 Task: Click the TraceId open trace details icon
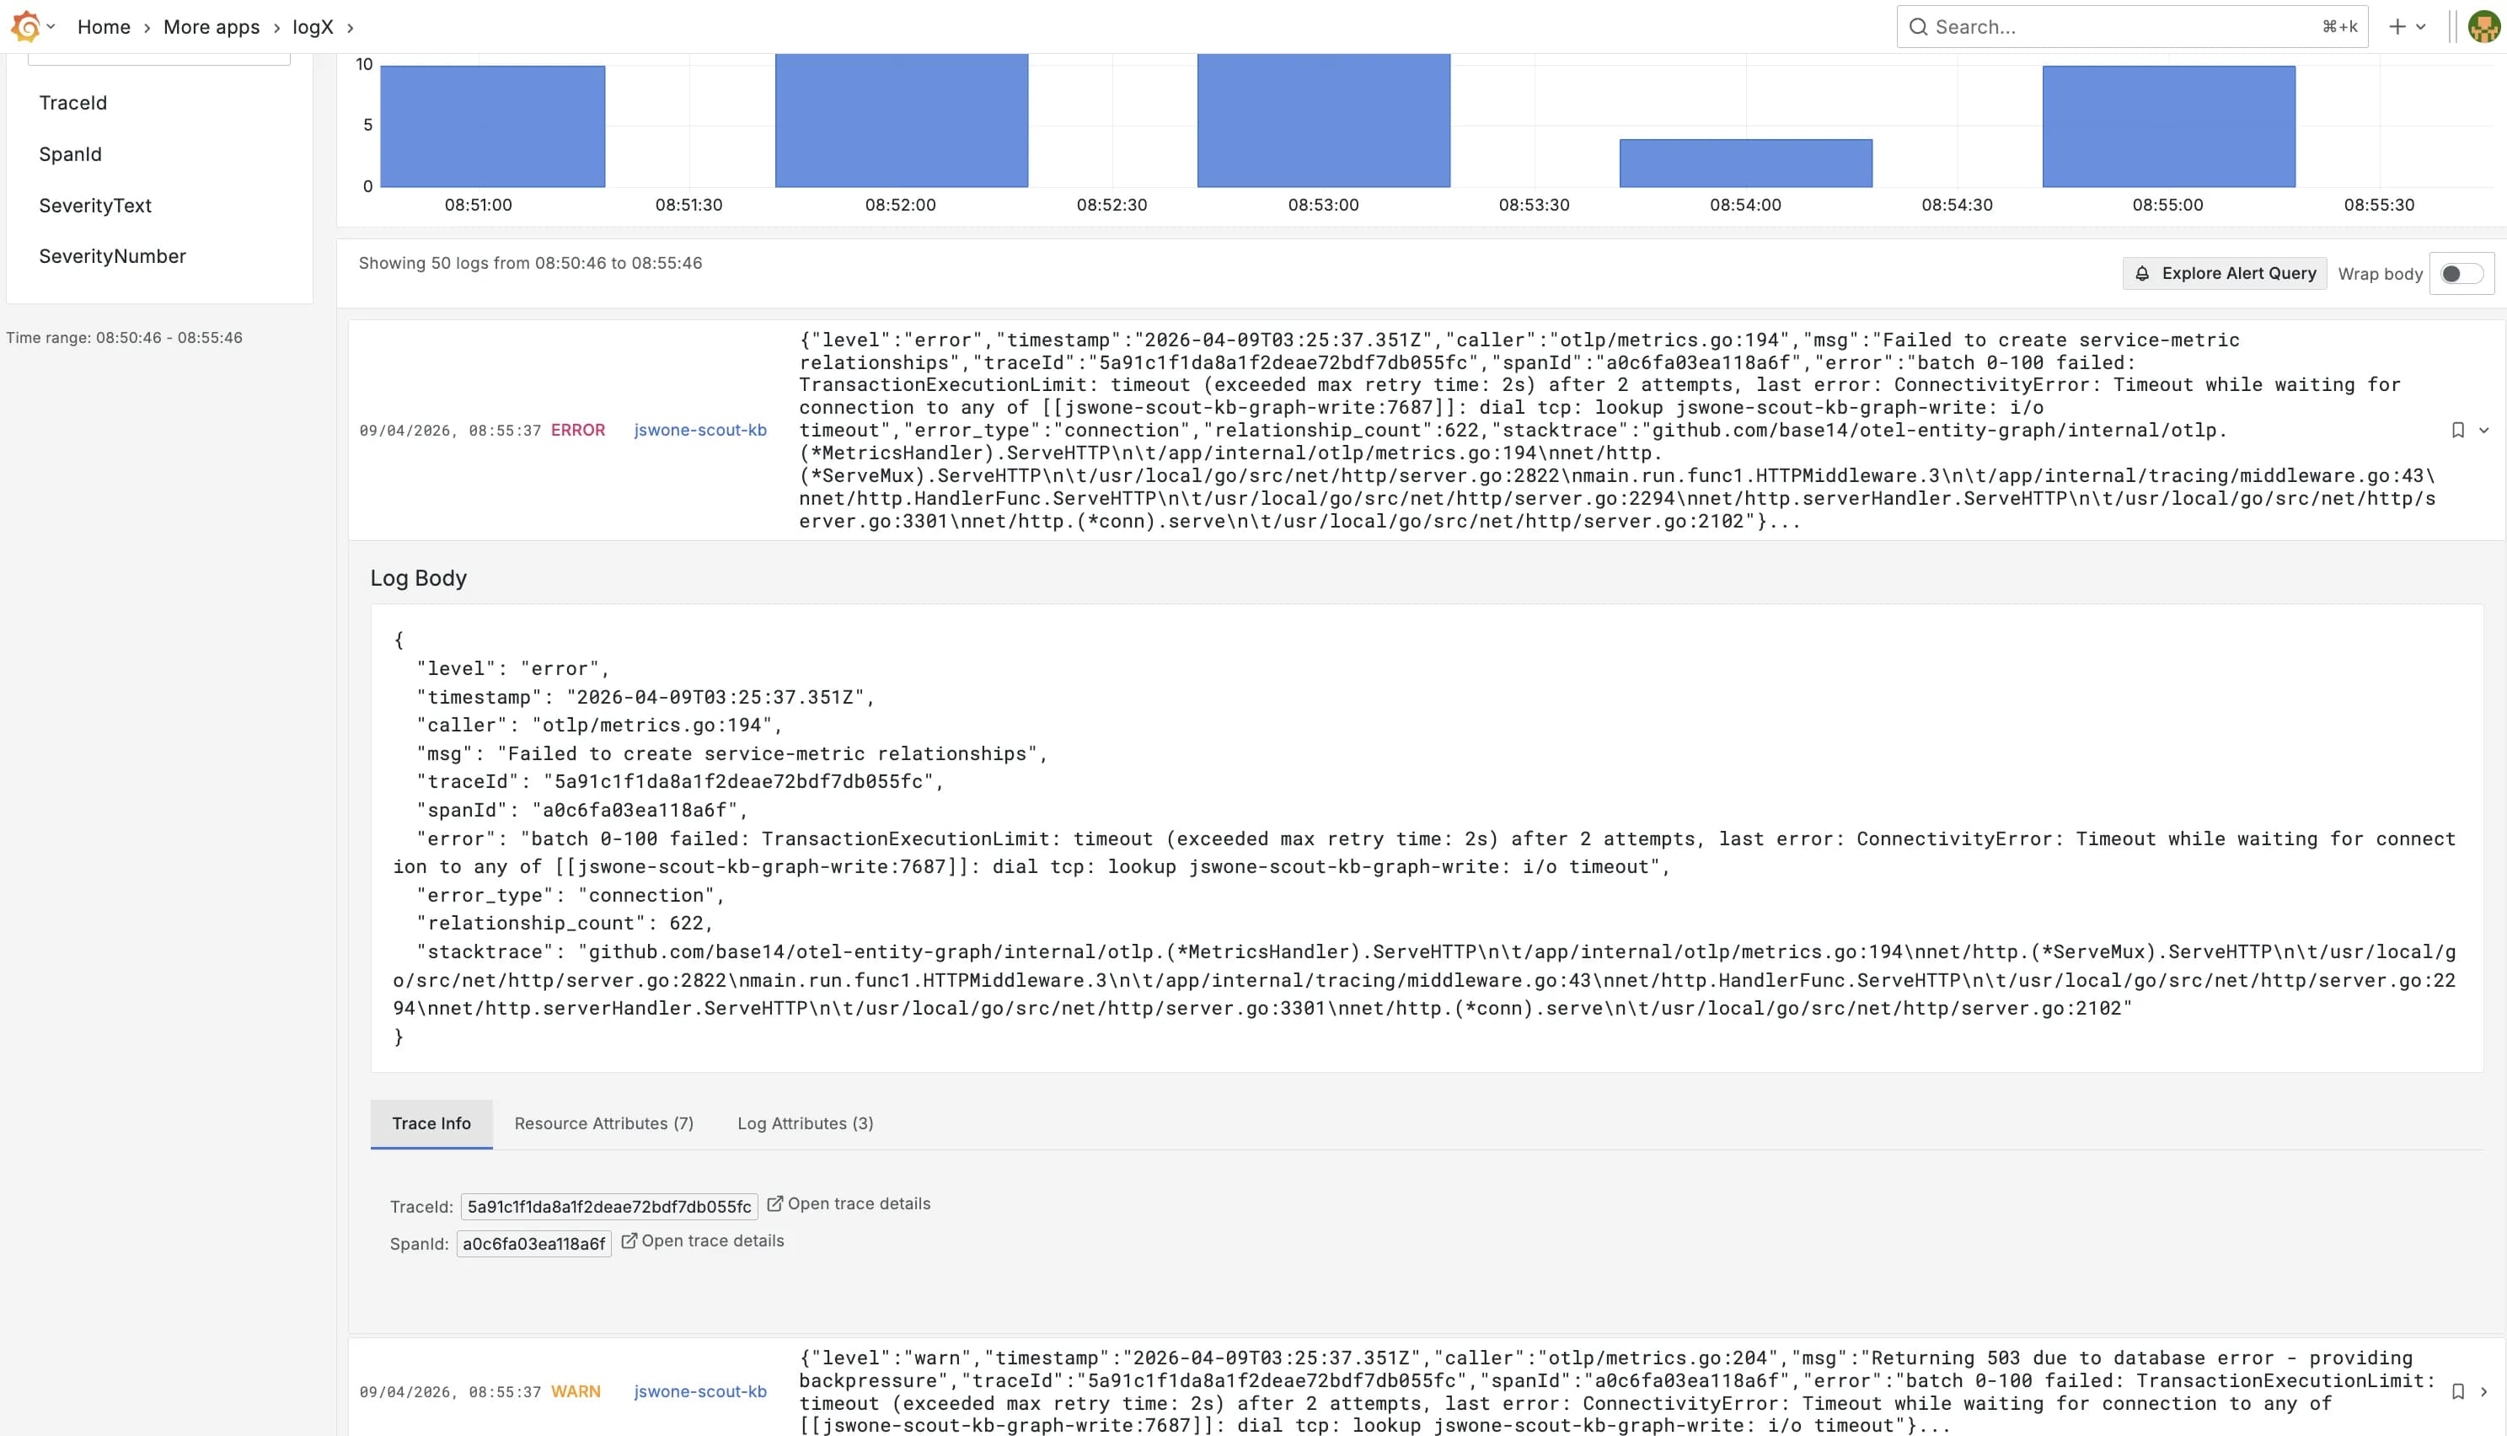pos(775,1203)
